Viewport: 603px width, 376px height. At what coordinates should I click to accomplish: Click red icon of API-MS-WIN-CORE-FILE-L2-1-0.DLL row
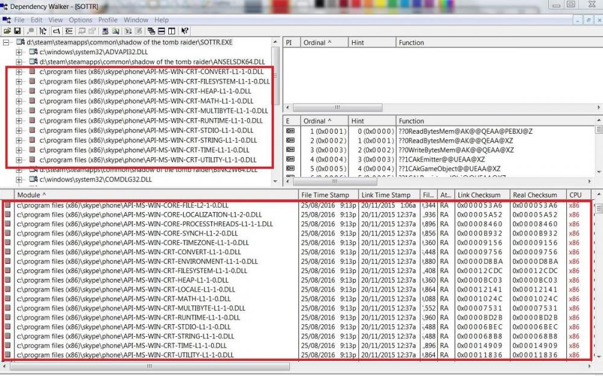pos(7,205)
